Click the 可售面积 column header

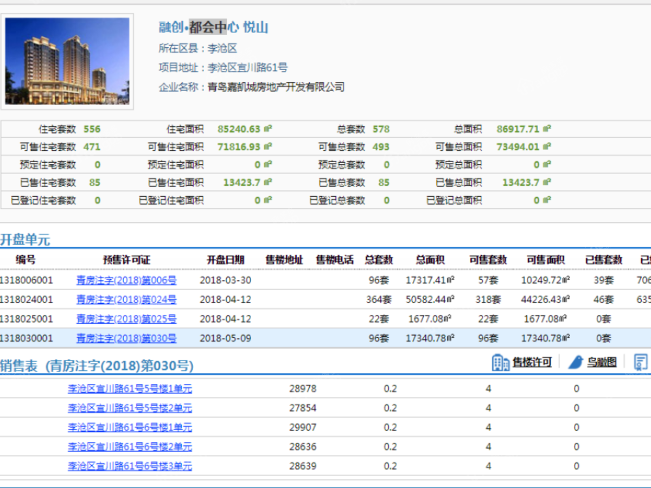pyautogui.click(x=546, y=260)
